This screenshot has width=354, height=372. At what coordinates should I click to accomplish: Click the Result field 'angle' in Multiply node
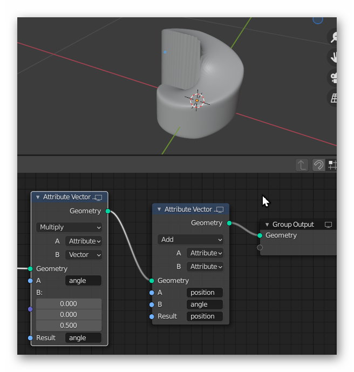coord(83,338)
